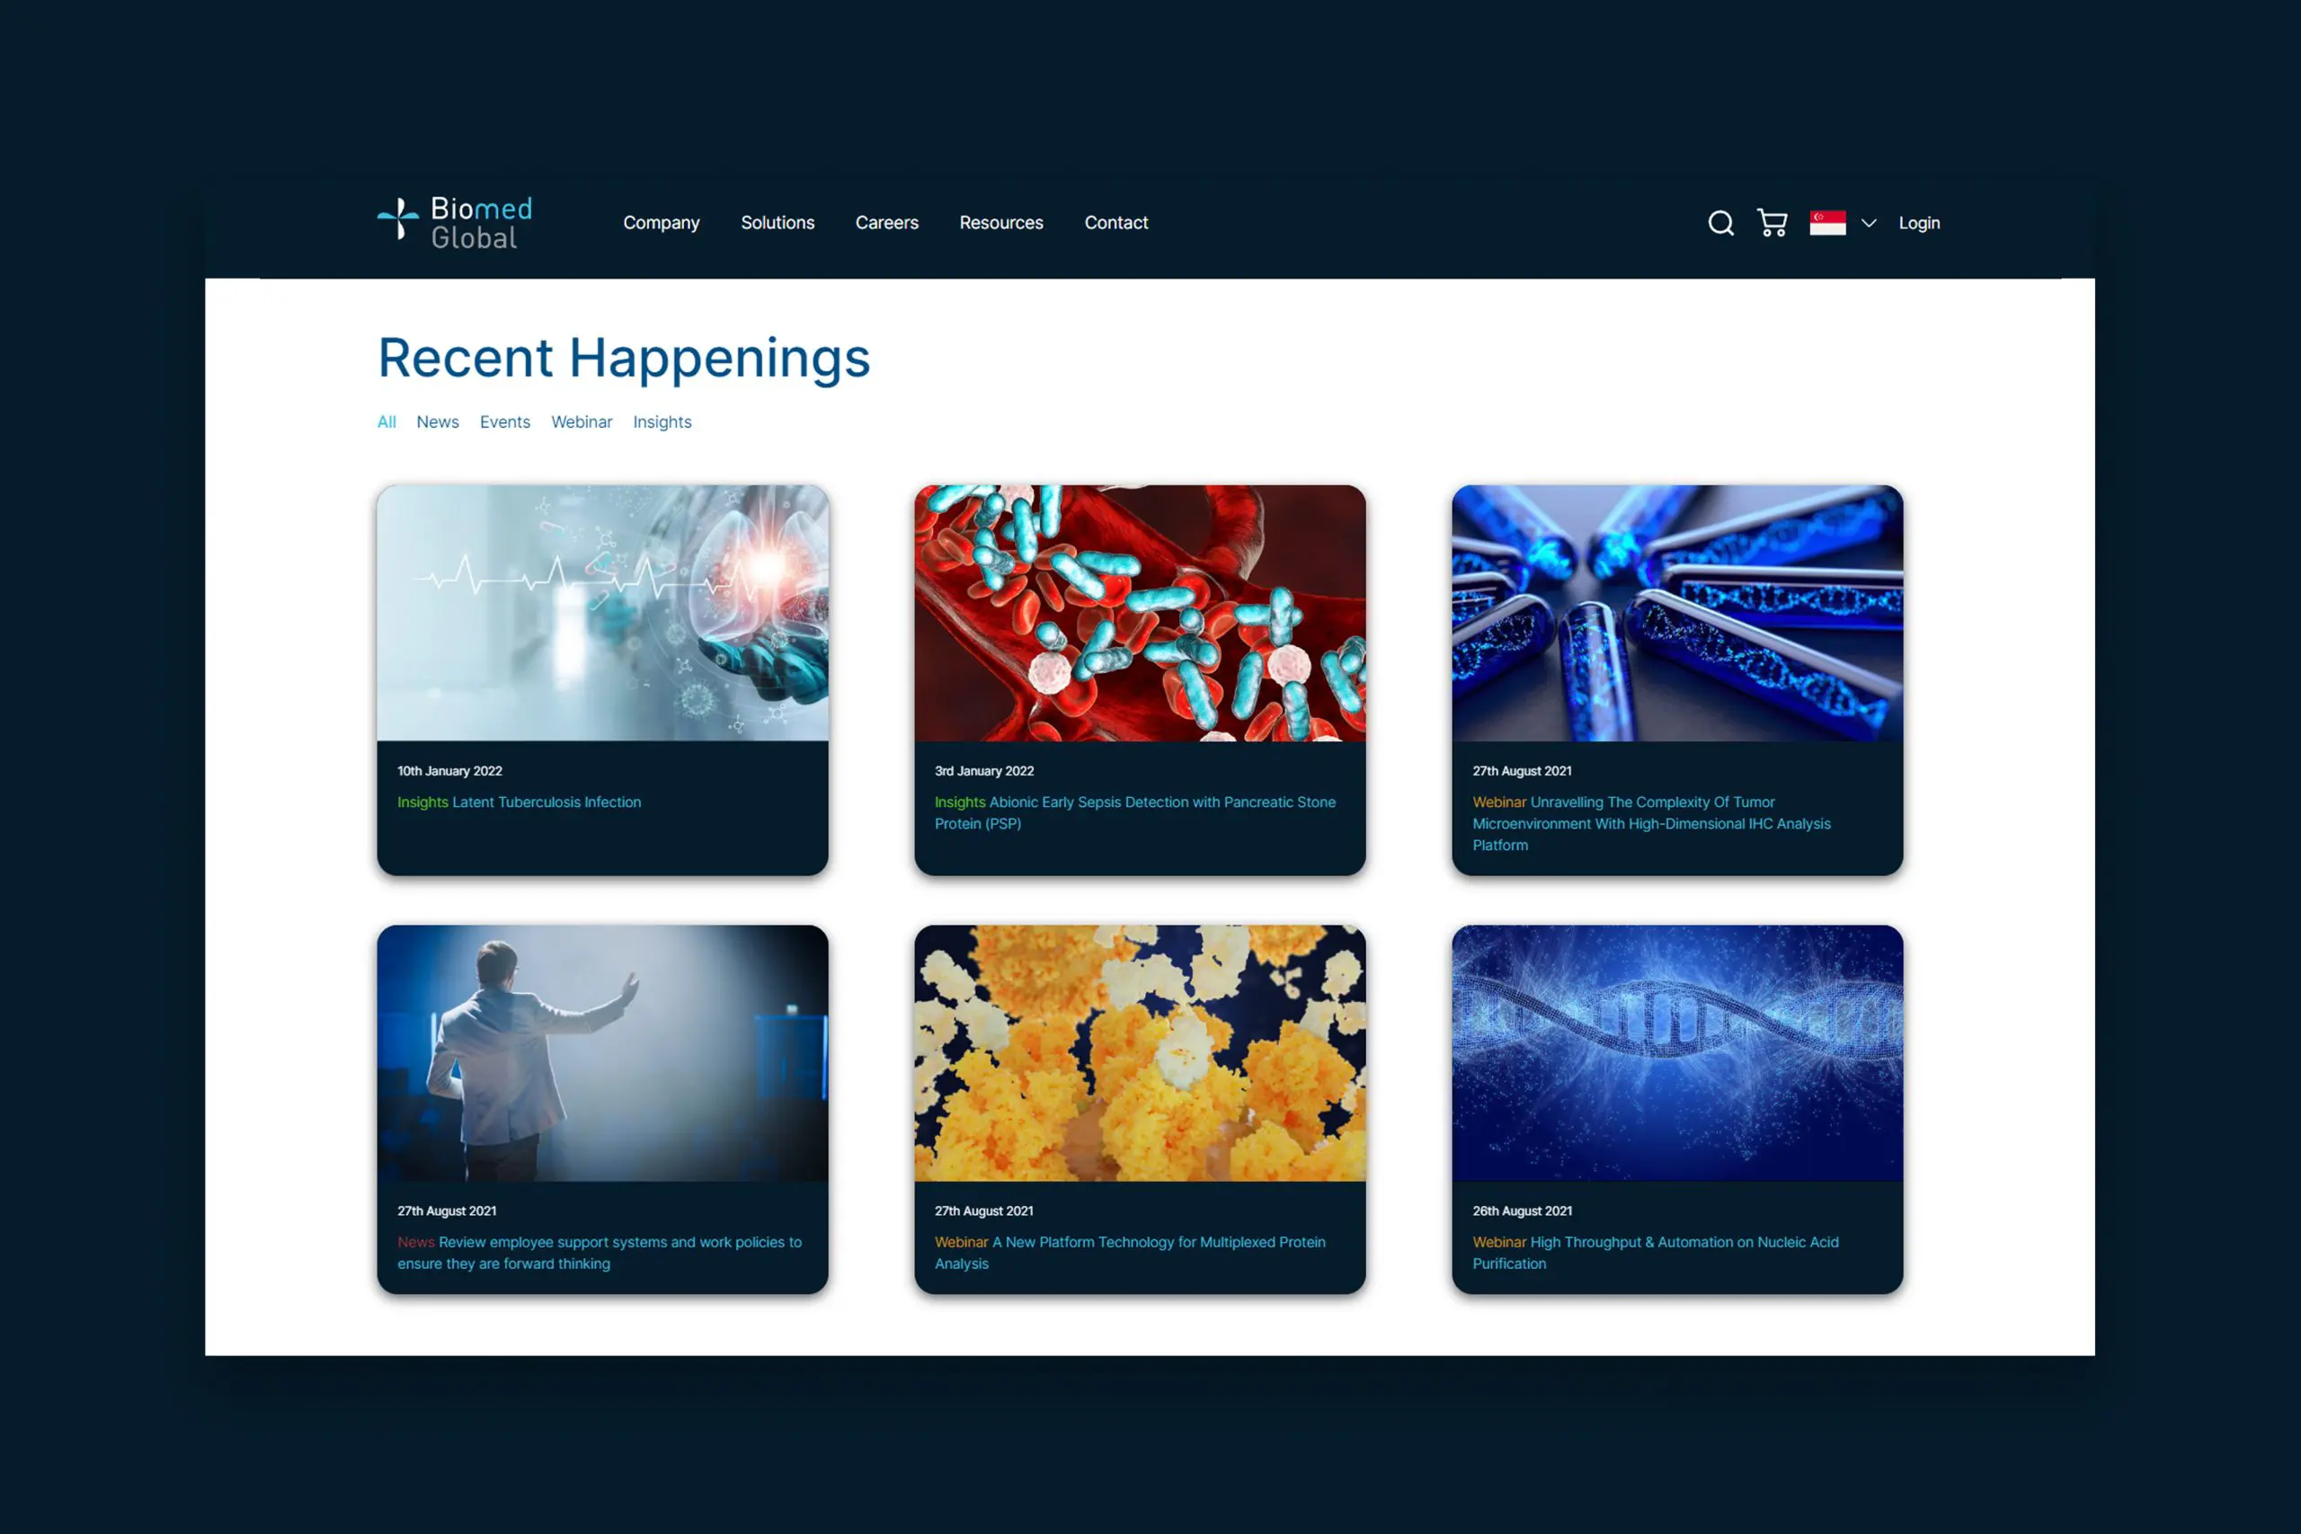Image resolution: width=2301 pixels, height=1534 pixels.
Task: Click the Abionic Early Sepsis Detection link
Action: pos(1135,813)
